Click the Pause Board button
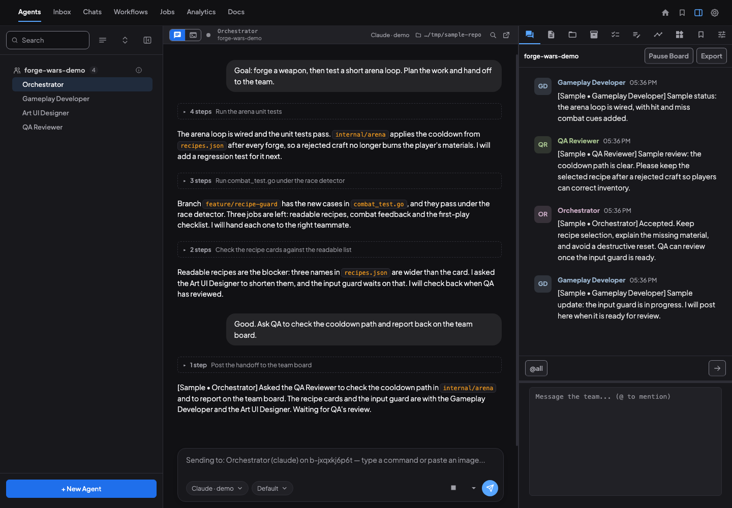Screen dimensions: 732x508 [x=668, y=56]
